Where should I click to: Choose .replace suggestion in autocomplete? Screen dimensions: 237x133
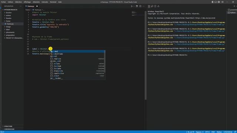point(77,59)
